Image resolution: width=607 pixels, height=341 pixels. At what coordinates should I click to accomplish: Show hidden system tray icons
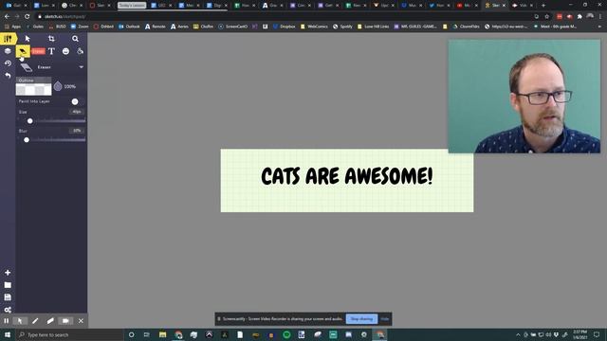[518, 334]
